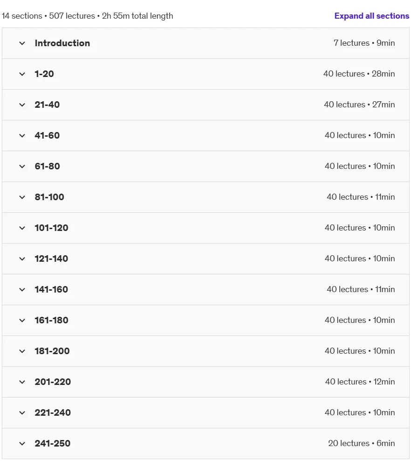Click the Introduction section title
Image resolution: width=411 pixels, height=461 pixels.
point(62,43)
